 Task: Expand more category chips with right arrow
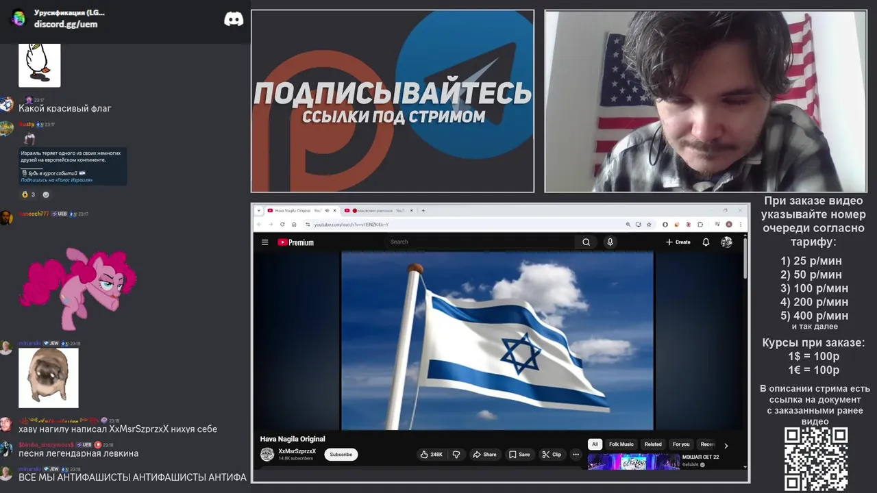coord(726,446)
